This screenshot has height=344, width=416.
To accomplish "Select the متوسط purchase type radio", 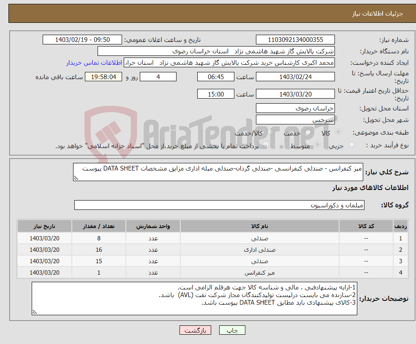I will pyautogui.click(x=318, y=145).
